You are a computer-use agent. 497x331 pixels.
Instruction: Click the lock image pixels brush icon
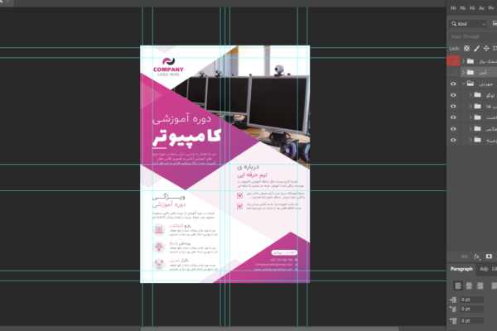coord(477,48)
